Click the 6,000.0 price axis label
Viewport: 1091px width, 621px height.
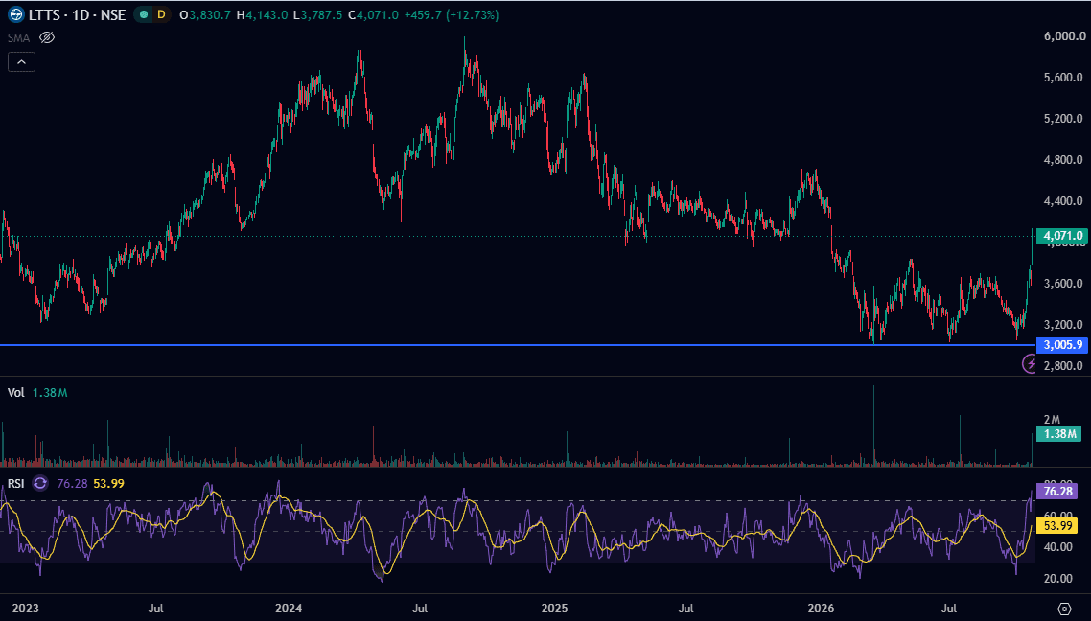tap(1063, 36)
